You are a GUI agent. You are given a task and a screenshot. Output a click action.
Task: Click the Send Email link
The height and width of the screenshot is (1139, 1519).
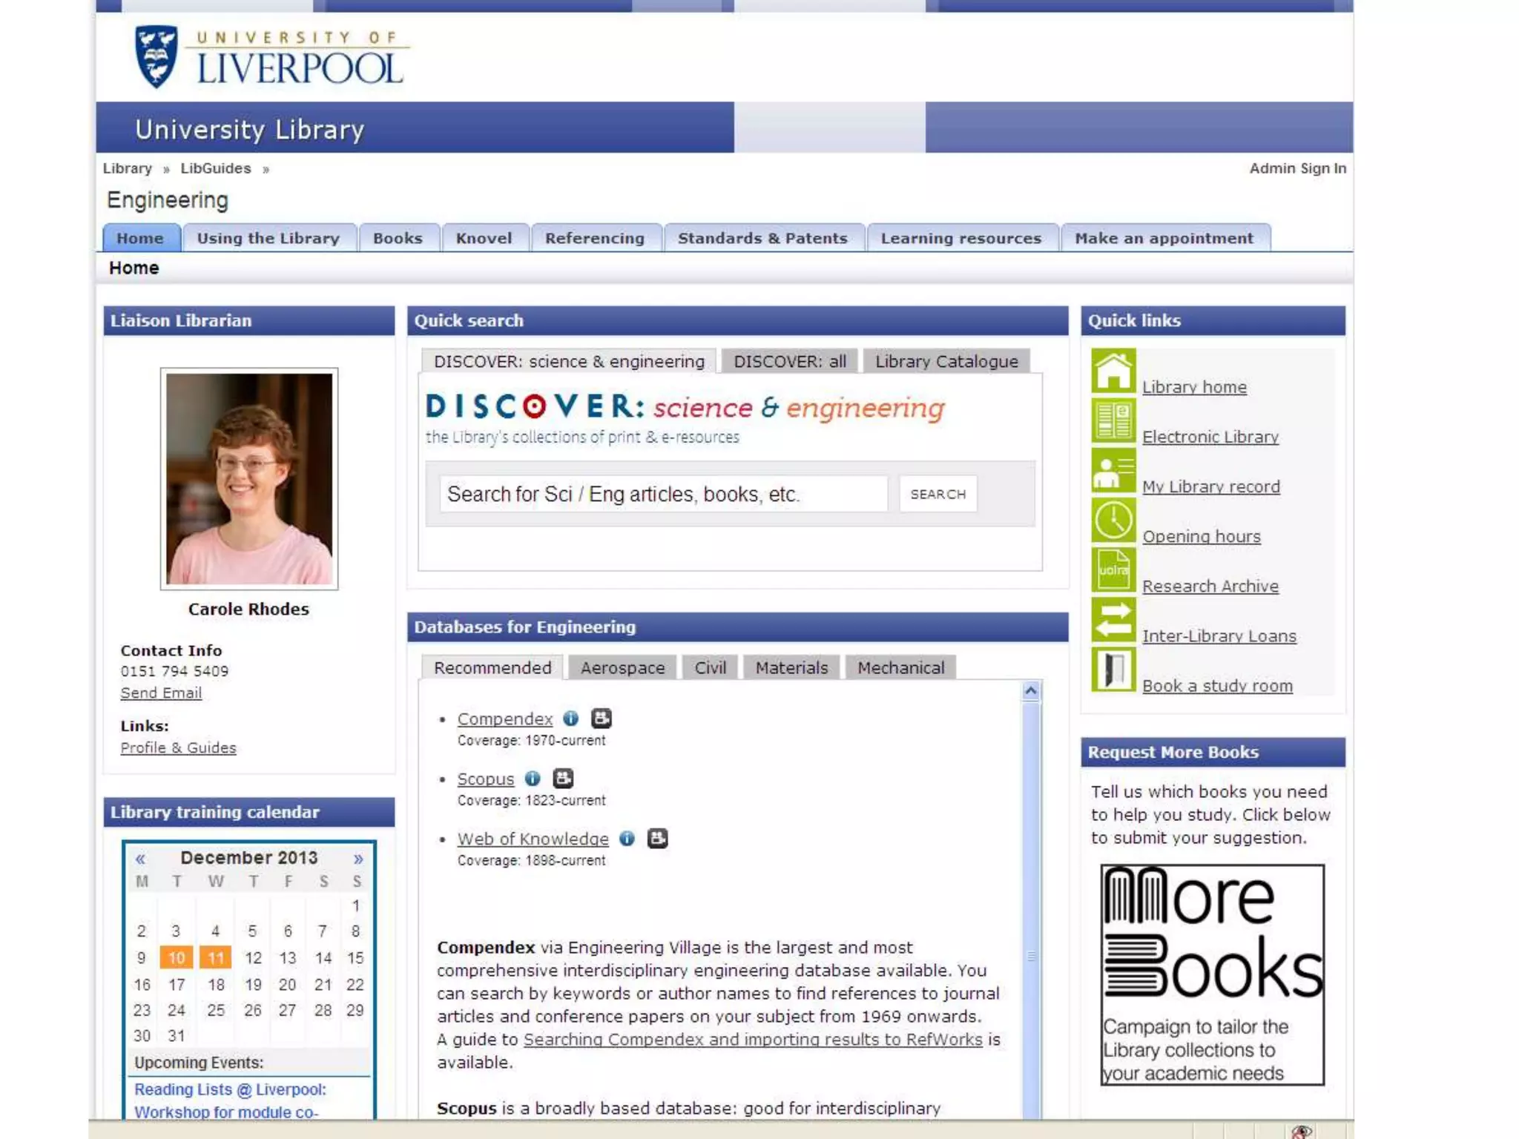161,693
